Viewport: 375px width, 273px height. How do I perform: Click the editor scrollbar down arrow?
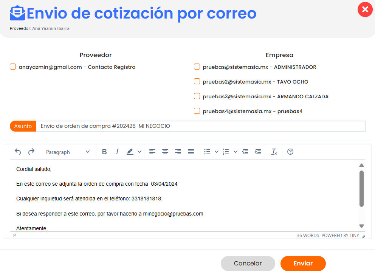coord(361,226)
